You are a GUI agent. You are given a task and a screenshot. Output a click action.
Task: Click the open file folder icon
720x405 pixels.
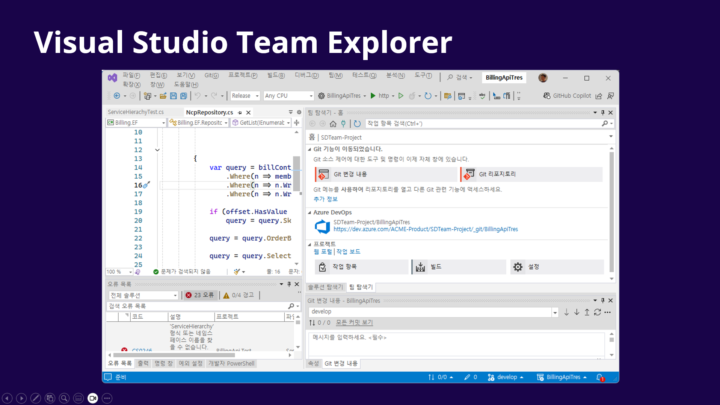[163, 96]
